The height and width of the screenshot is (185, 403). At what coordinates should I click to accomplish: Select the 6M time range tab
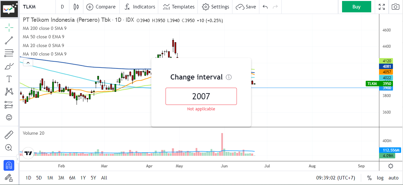(x=72, y=178)
